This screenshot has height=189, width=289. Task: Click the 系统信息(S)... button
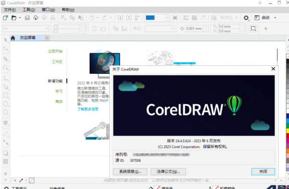coord(130,172)
